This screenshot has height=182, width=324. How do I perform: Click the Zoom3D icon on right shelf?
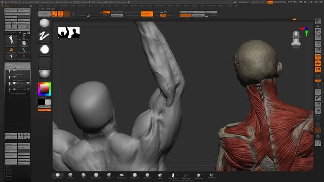click(318, 105)
